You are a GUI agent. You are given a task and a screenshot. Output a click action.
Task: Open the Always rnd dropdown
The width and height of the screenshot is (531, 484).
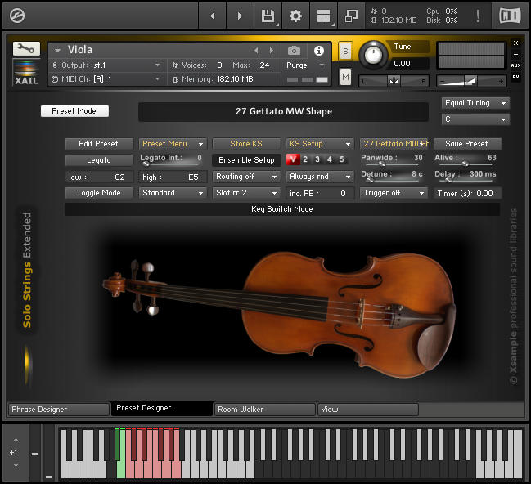point(320,177)
